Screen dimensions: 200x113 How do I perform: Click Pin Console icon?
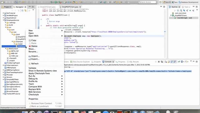(179, 62)
